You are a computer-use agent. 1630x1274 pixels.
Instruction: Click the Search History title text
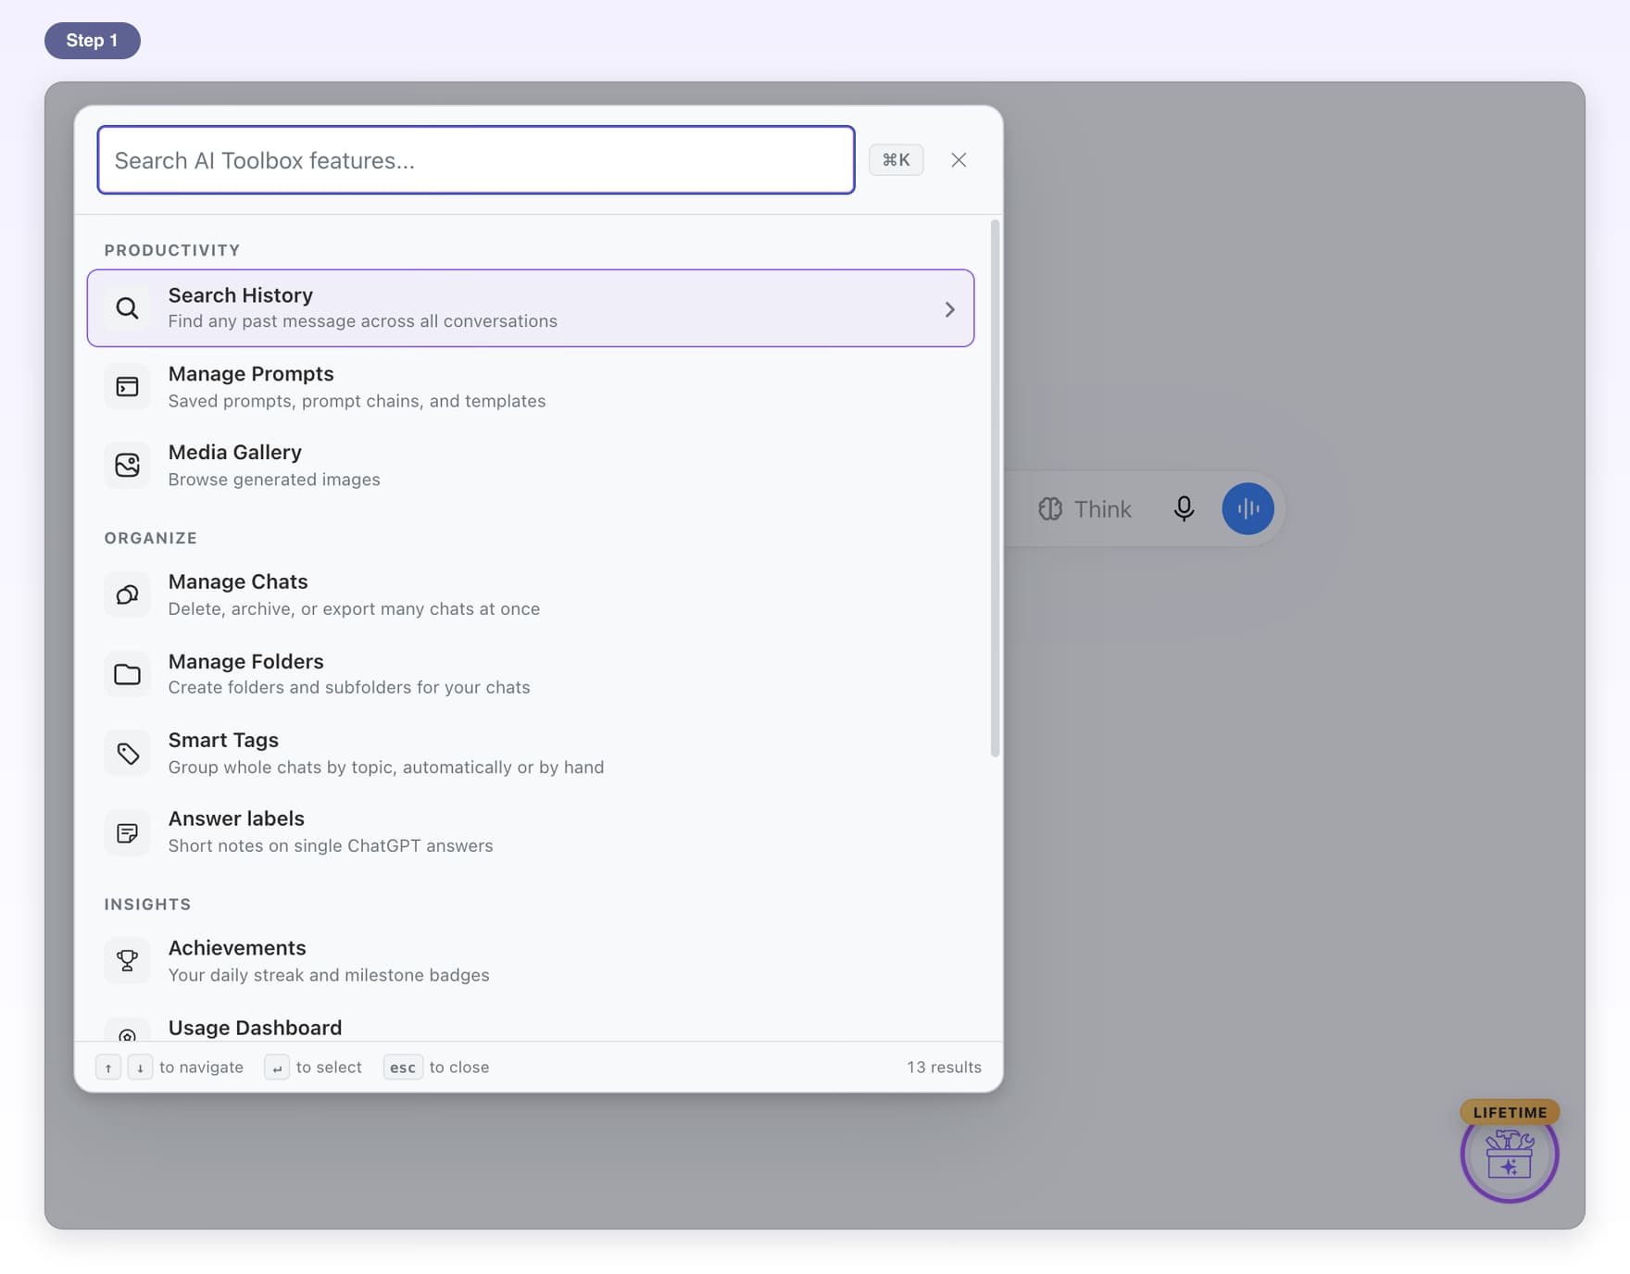click(241, 295)
